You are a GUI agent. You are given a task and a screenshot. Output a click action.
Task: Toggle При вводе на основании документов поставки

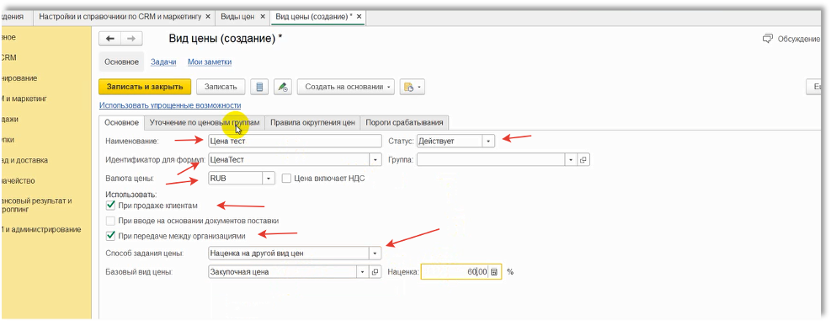pyautogui.click(x=110, y=220)
